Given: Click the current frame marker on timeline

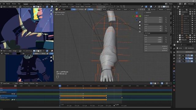Looking at the screenshot, I should pyautogui.click(x=60, y=86).
